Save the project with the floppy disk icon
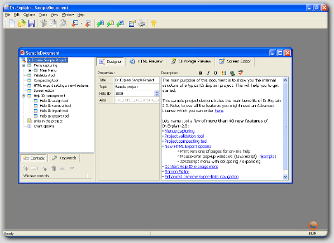This screenshot has height=243, width=334. point(31,23)
